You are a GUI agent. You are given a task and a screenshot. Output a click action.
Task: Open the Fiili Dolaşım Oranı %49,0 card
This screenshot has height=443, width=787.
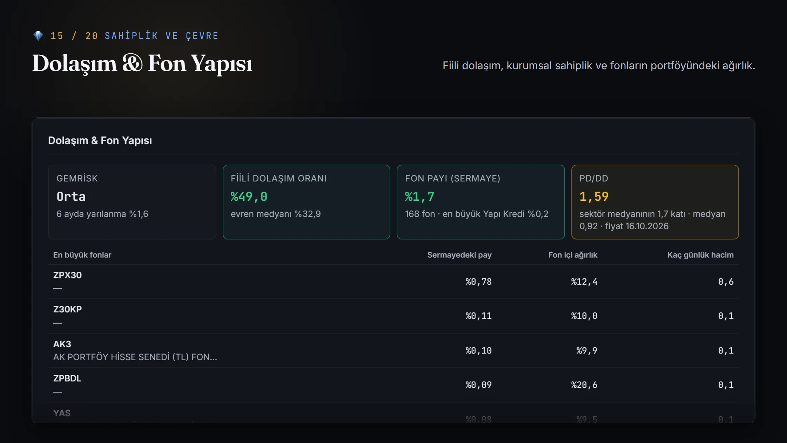coord(306,202)
